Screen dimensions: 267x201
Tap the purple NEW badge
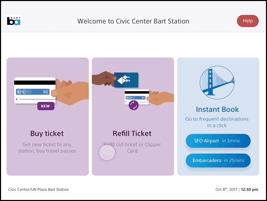pos(46,106)
